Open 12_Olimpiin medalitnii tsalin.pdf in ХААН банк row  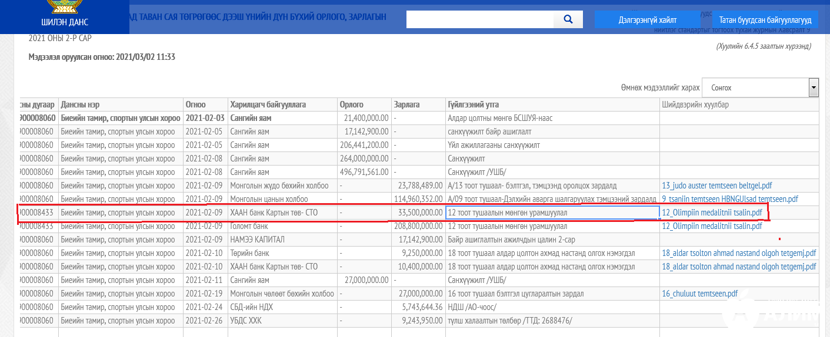[712, 213]
